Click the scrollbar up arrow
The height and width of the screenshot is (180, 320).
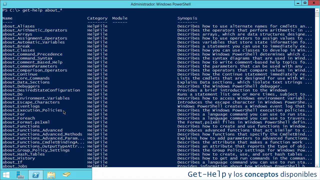tap(317, 10)
